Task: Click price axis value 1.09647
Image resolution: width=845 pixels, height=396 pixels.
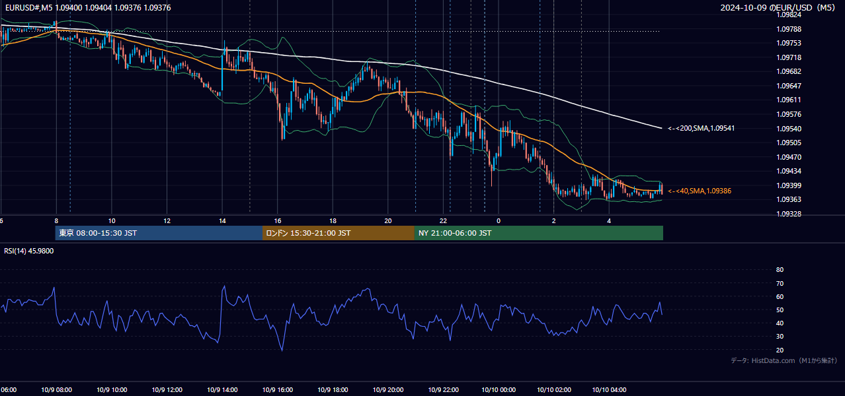Action: [789, 86]
